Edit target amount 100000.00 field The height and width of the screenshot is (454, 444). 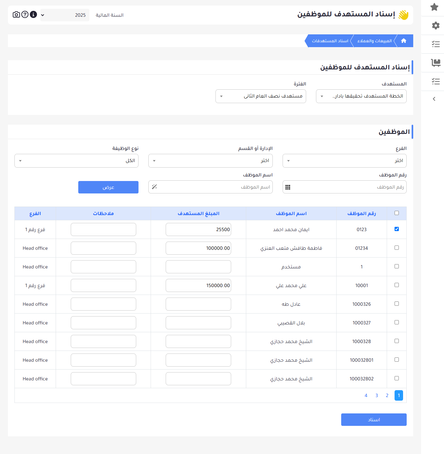198,248
